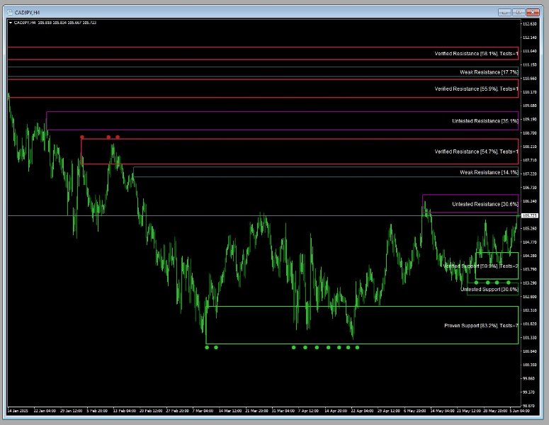This screenshot has width=549, height=425.
Task: Select Verified Resistance [55.9%] zone label
Action: 476,89
